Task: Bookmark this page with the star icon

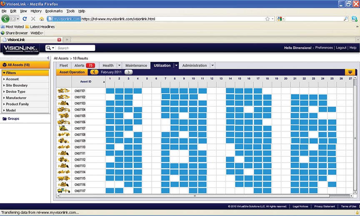Action: point(267,19)
